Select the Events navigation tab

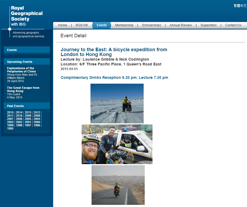pos(101,25)
